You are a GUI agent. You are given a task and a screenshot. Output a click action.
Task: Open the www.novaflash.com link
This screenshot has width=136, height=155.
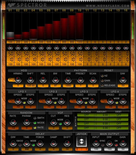(x=108, y=6)
